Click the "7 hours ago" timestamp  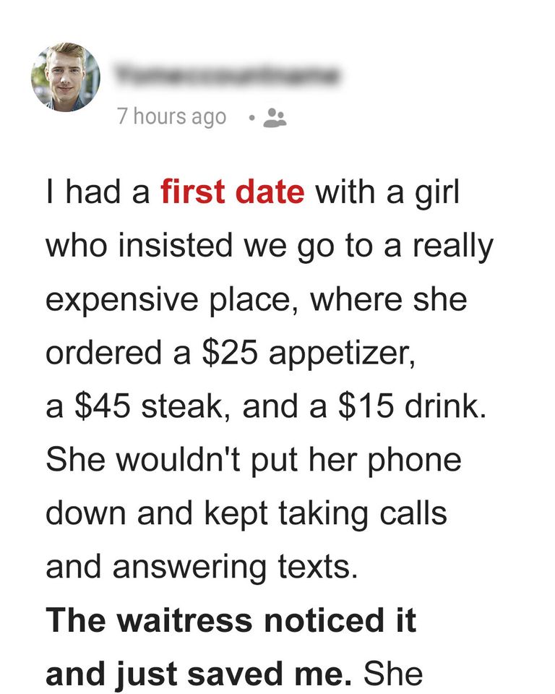click(x=172, y=117)
